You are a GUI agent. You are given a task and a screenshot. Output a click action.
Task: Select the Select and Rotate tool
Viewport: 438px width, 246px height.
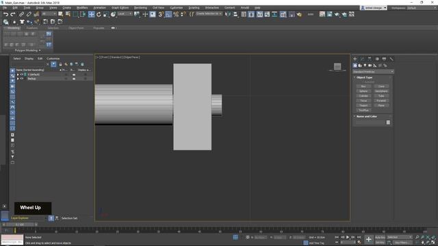pyautogui.click(x=99, y=14)
